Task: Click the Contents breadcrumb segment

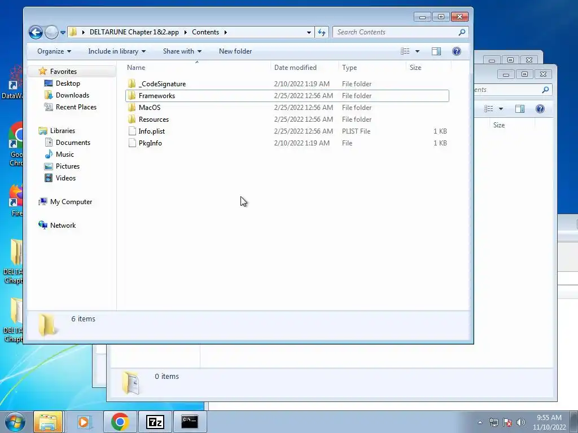Action: (x=205, y=32)
